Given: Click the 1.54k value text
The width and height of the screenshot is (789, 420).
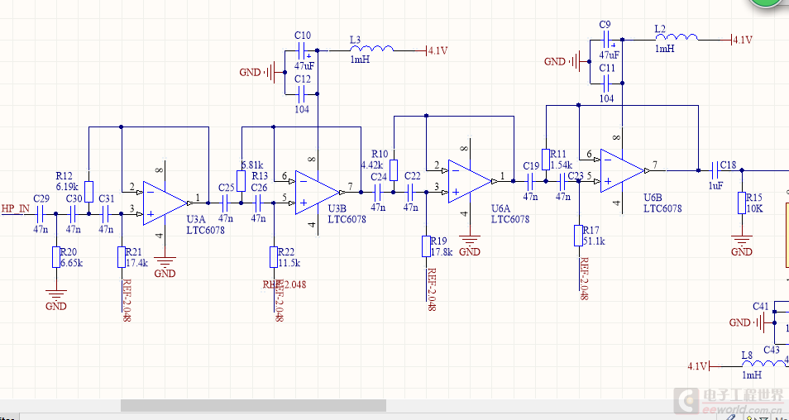Looking at the screenshot, I should (x=562, y=165).
